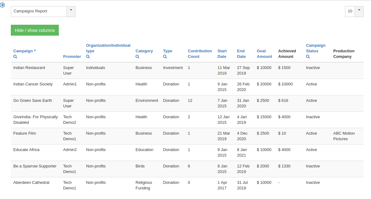Click search icon under Campaign Status header
Screen dimensions: 371x199
pyautogui.click(x=308, y=57)
